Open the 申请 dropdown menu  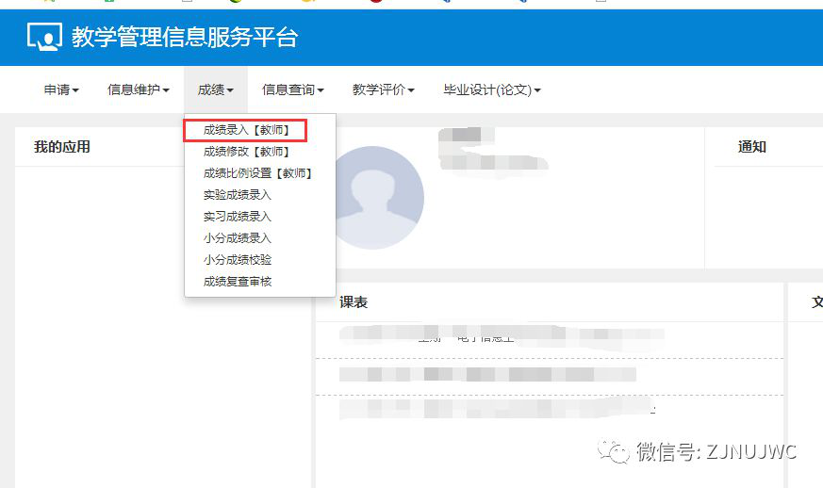tap(61, 89)
